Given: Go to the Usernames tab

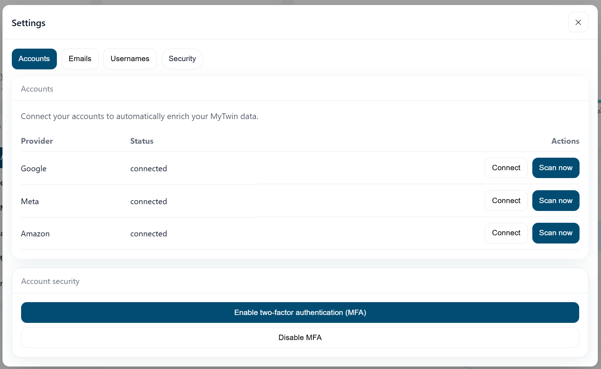Looking at the screenshot, I should (130, 59).
